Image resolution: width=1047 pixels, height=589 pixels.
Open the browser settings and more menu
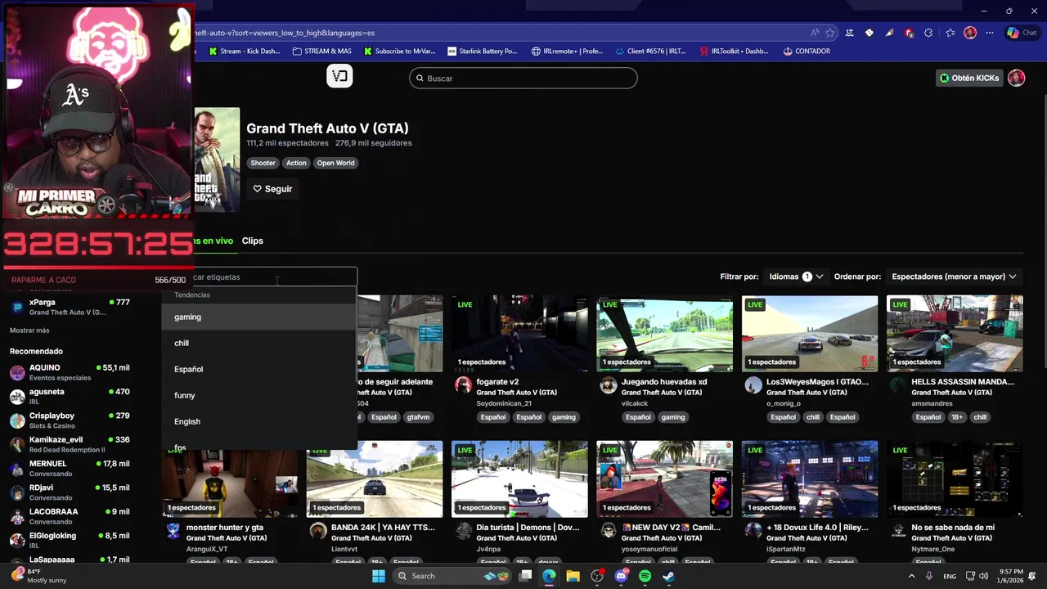tap(990, 33)
